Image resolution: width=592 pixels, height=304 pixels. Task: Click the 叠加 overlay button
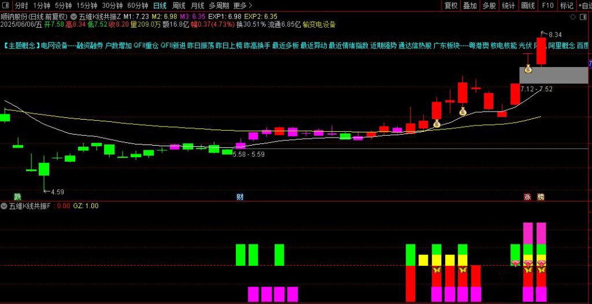470,5
